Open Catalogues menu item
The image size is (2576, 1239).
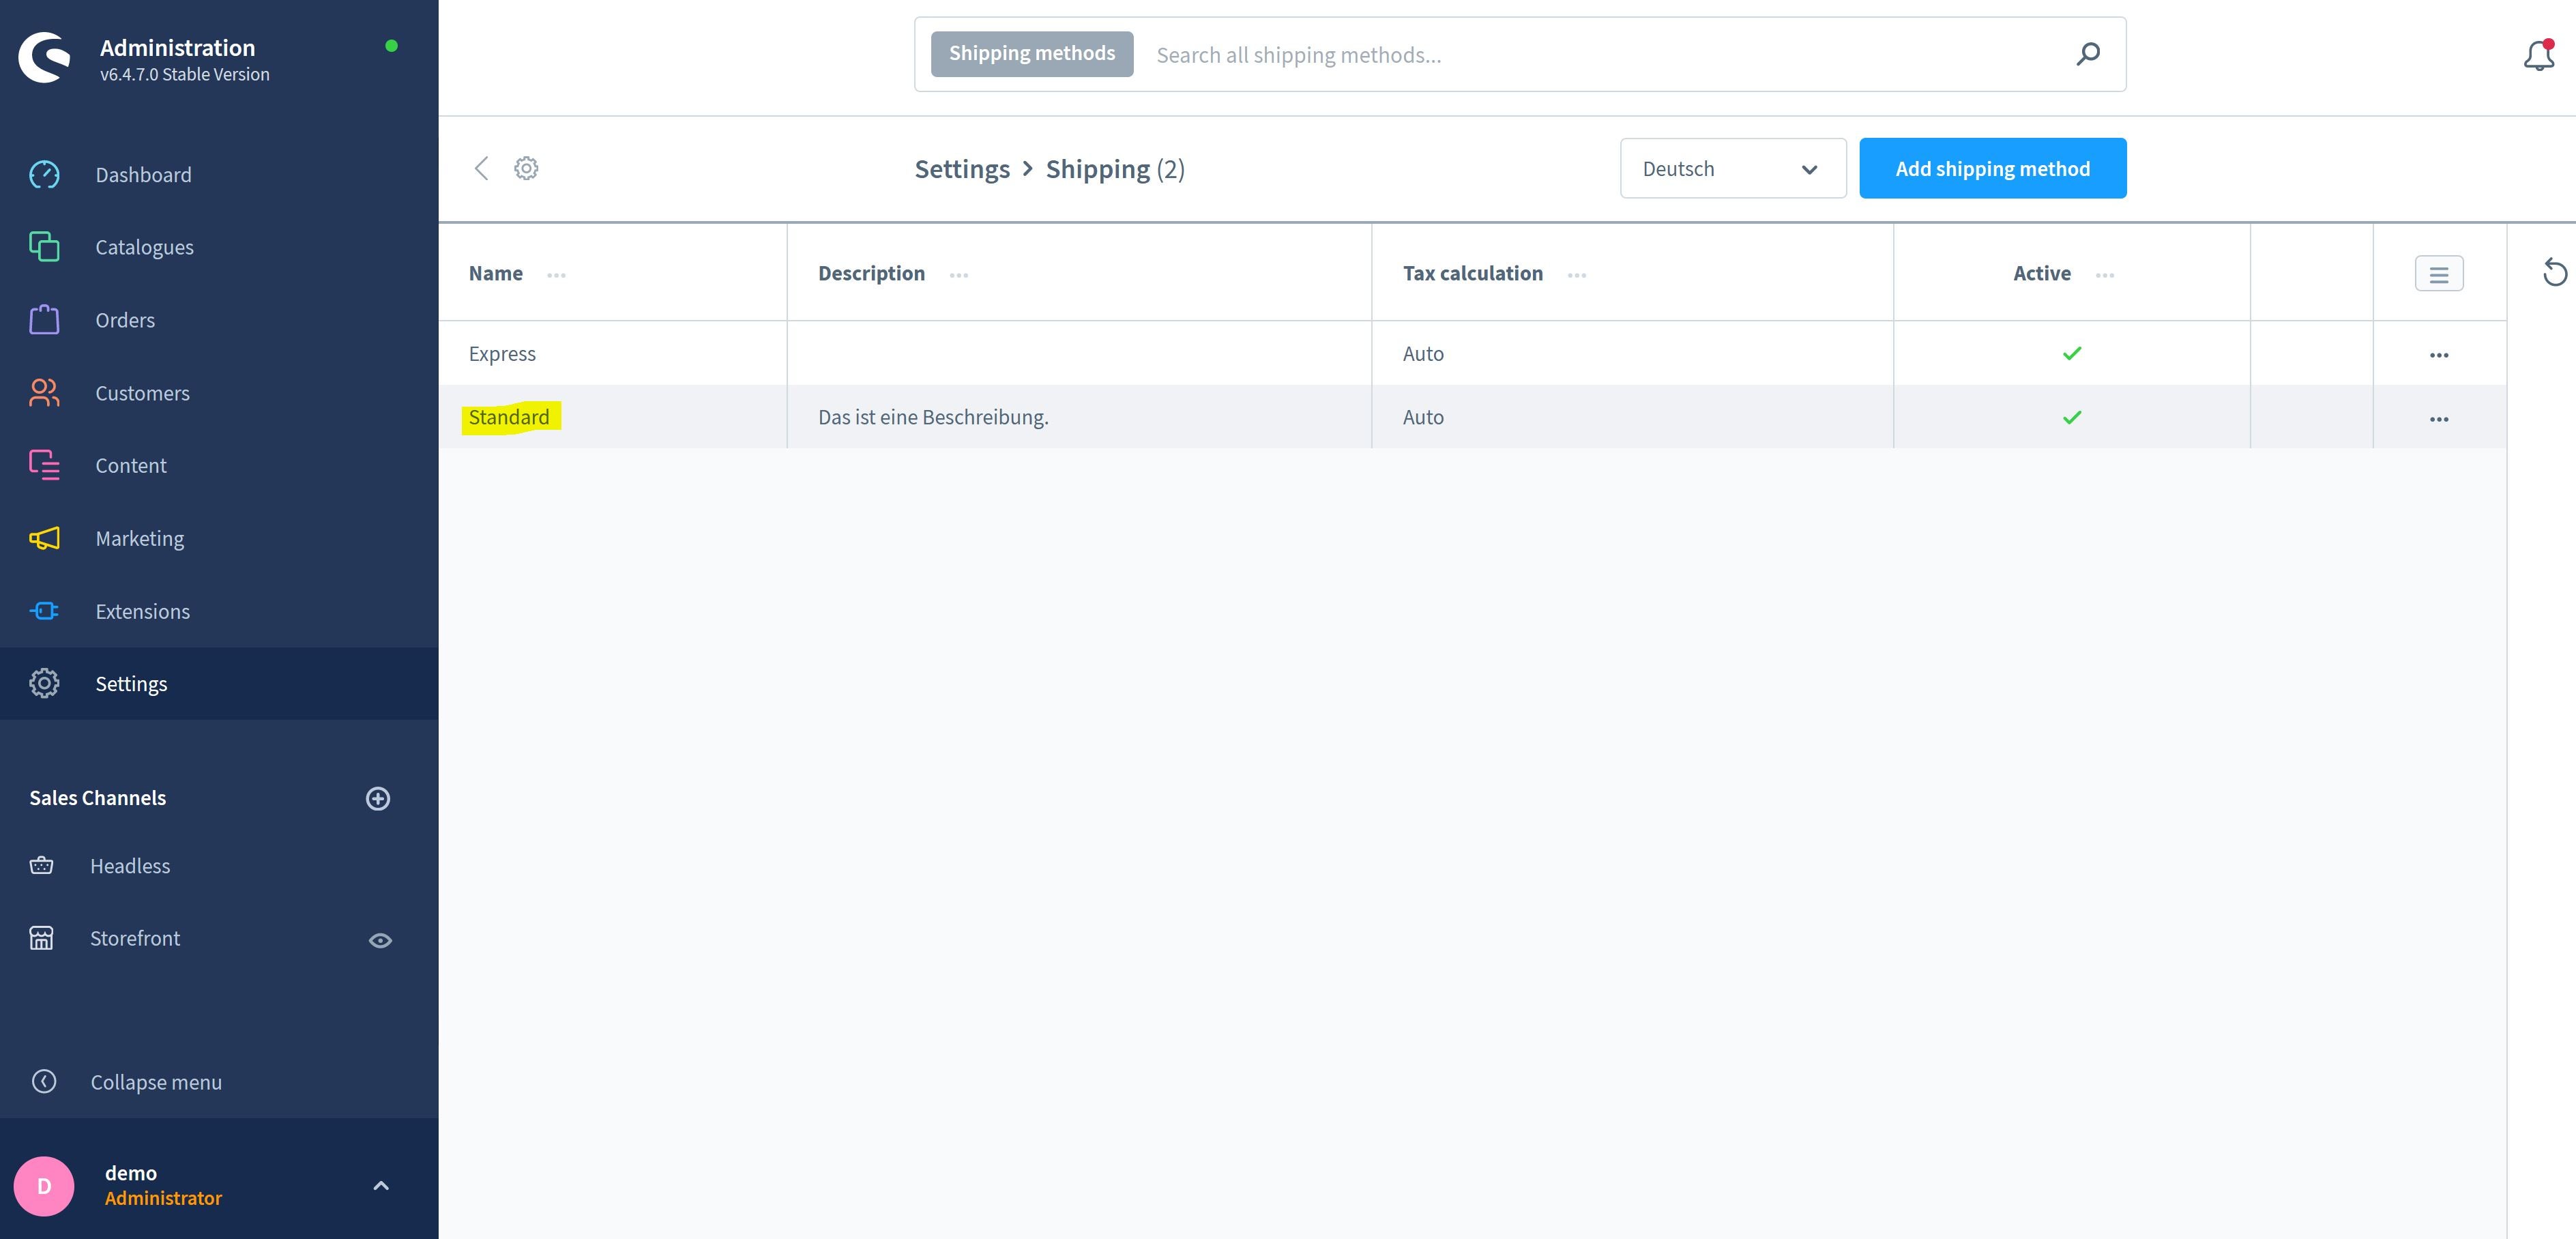point(145,247)
